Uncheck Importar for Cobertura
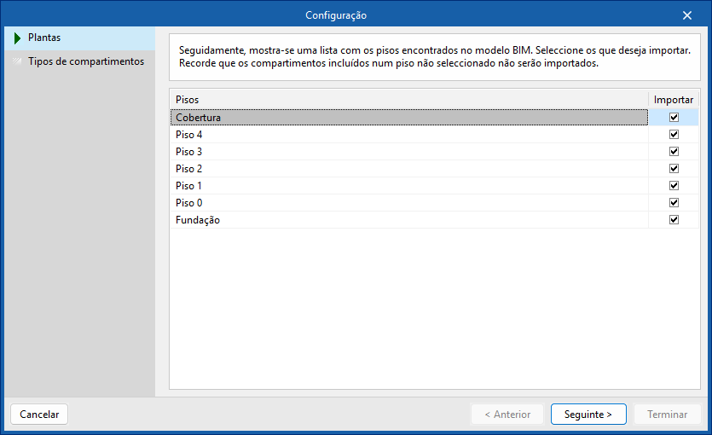712x435 pixels. (x=674, y=118)
